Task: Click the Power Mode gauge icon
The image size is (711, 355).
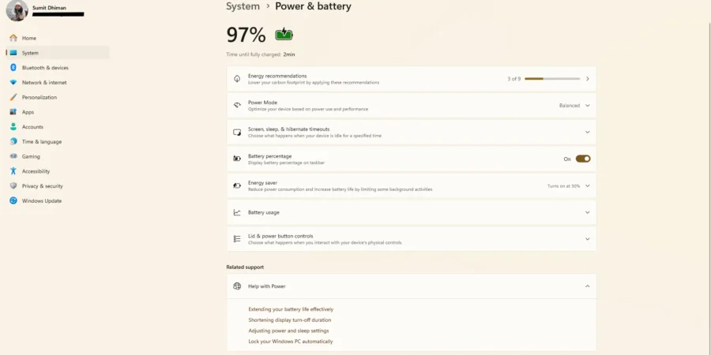Action: point(237,106)
